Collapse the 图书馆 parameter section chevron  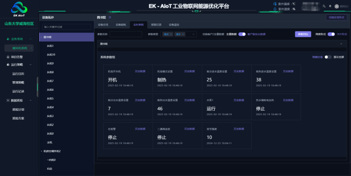point(341,44)
